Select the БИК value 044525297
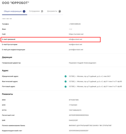 73,120
